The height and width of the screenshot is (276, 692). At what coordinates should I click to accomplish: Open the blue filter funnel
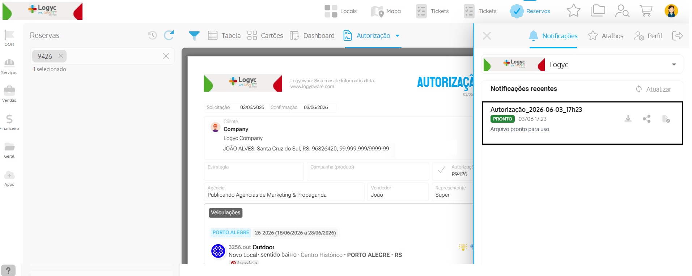tap(194, 35)
